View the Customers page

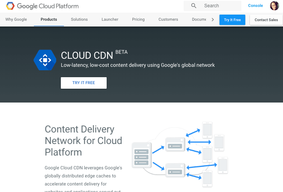[168, 20]
